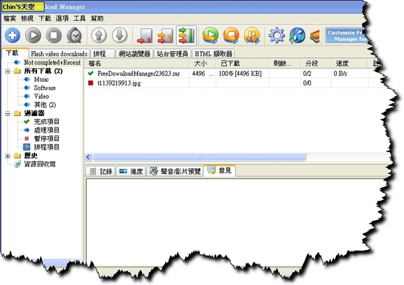
Task: Click the red stopped icon of t1139219913.jpg
Action: point(90,83)
